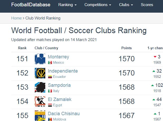The height and width of the screenshot is (121, 163).
Task: Go to the Scores page
Action: pyautogui.click(x=147, y=5)
